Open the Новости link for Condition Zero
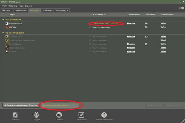The image size is (185, 123). [131, 36]
